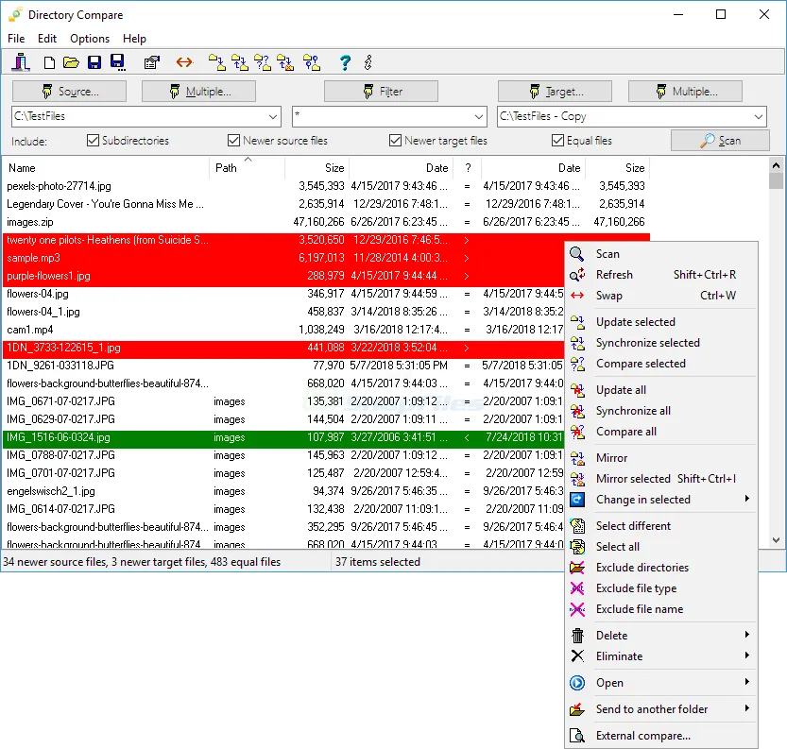This screenshot has height=749, width=787.
Task: Expand the Open submenu in context menu
Action: point(661,683)
